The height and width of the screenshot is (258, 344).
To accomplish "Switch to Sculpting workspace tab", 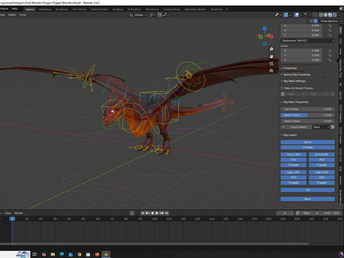I will (x=62, y=9).
